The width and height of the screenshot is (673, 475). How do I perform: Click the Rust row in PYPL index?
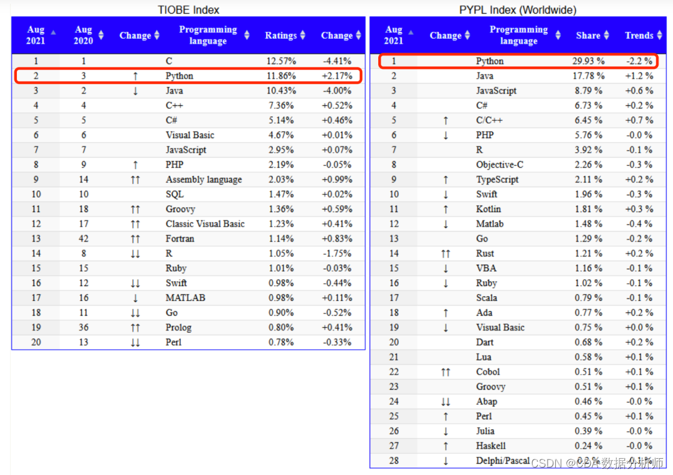coord(518,253)
